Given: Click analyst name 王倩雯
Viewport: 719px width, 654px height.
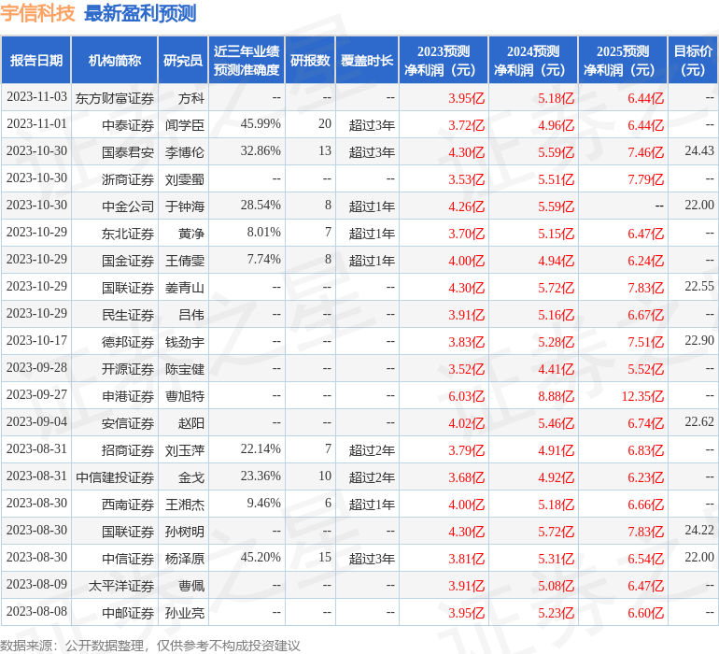Looking at the screenshot, I should click(185, 261).
